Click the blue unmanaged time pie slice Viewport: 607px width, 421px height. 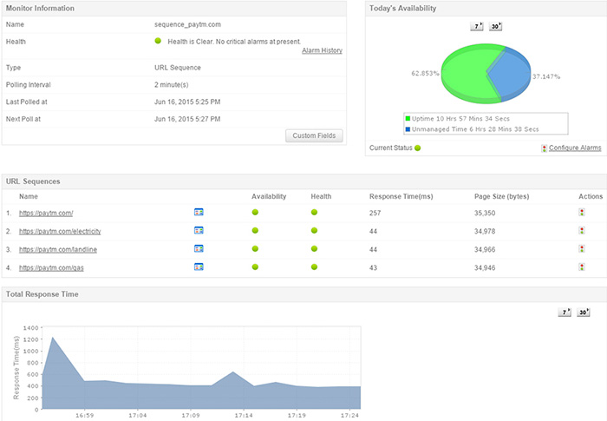coord(511,74)
